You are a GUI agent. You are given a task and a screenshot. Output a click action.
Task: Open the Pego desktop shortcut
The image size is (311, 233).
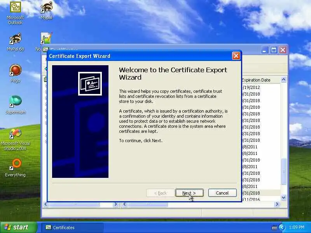[x=15, y=73]
